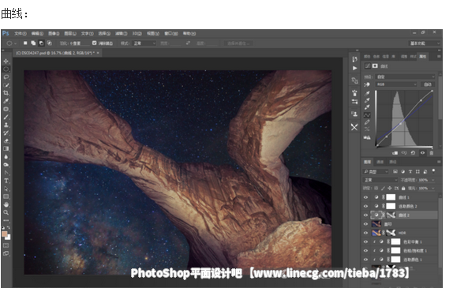Select the Move tool

[x=6, y=62]
